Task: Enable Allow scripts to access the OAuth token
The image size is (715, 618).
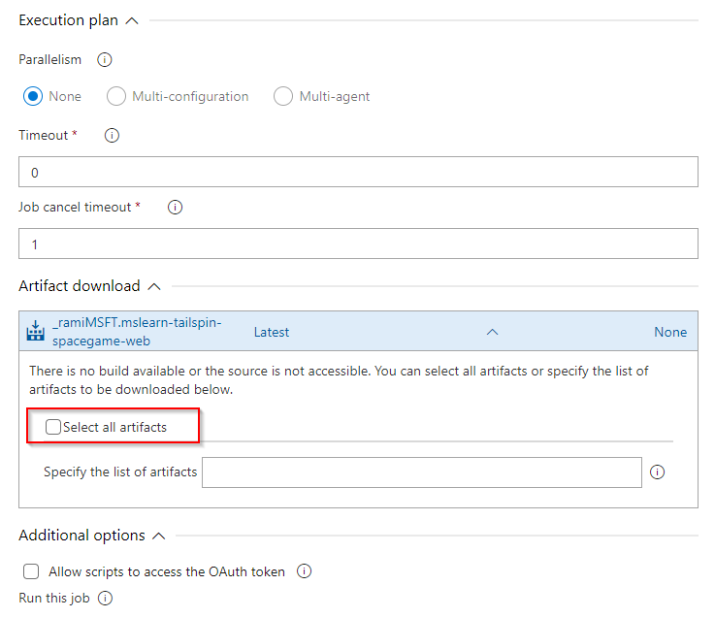Action: 31,571
